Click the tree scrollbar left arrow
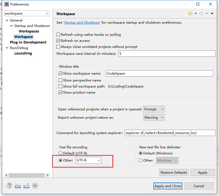219x196 pixels. pyautogui.click(x=6, y=175)
